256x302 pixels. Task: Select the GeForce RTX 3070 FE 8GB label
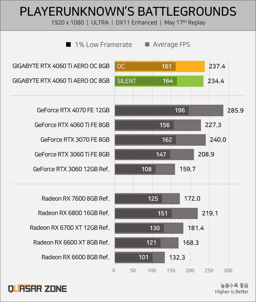(x=75, y=140)
